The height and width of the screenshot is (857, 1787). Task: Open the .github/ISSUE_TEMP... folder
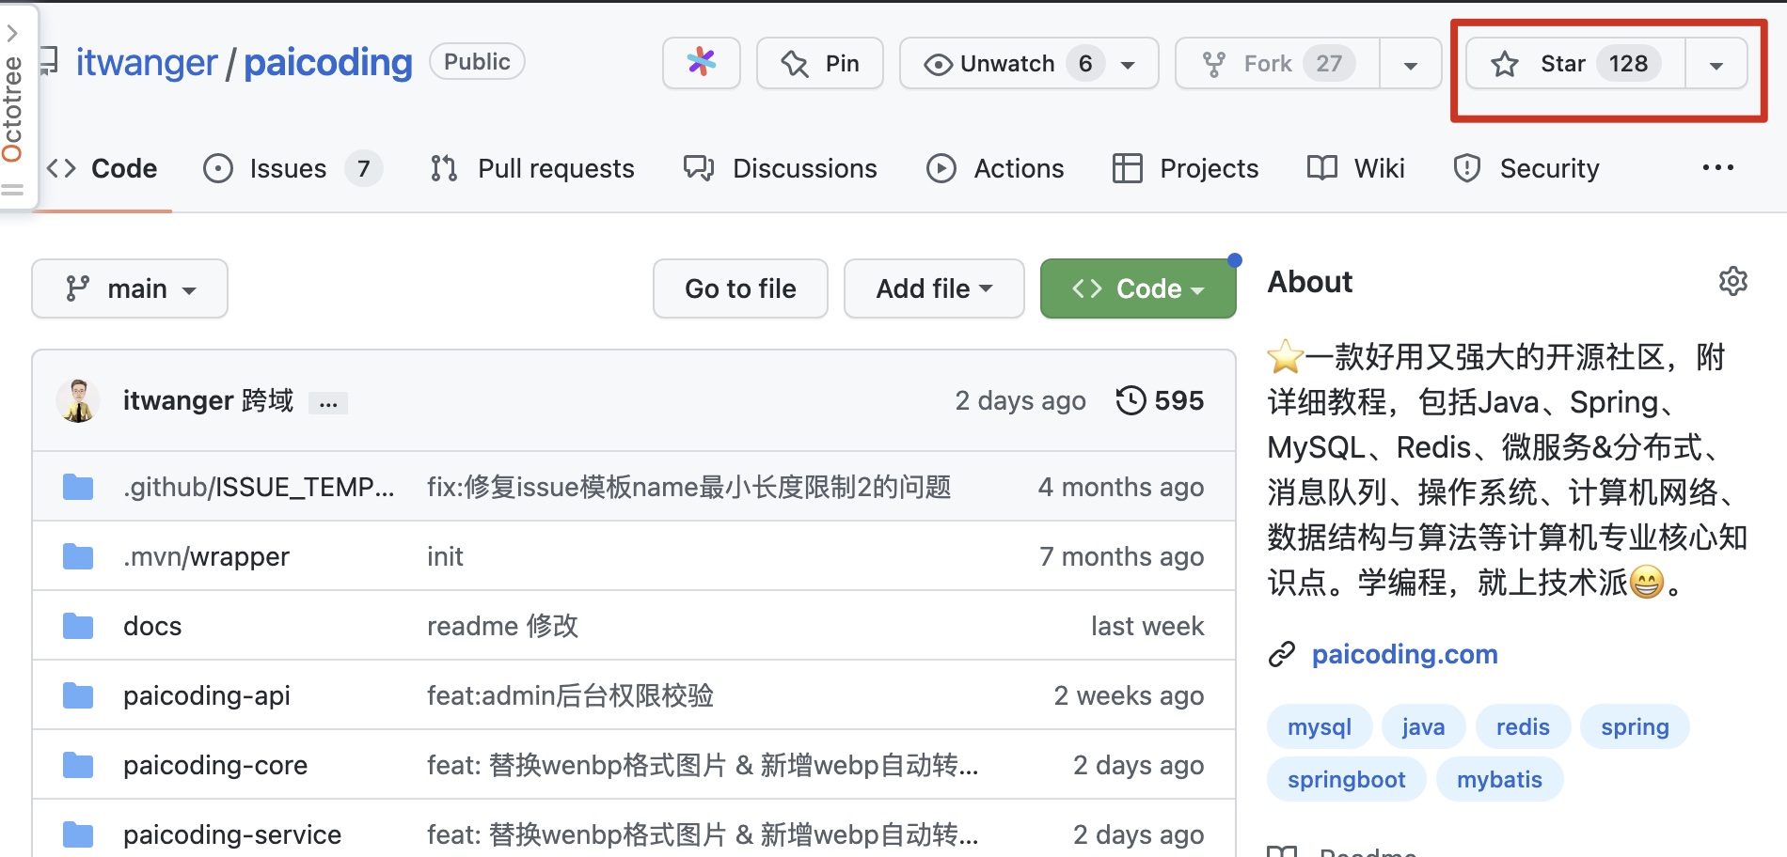259,487
